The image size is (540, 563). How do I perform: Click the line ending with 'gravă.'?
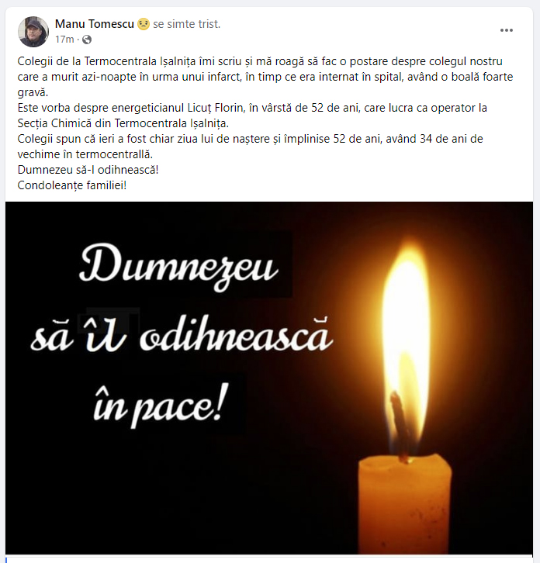tap(33, 92)
